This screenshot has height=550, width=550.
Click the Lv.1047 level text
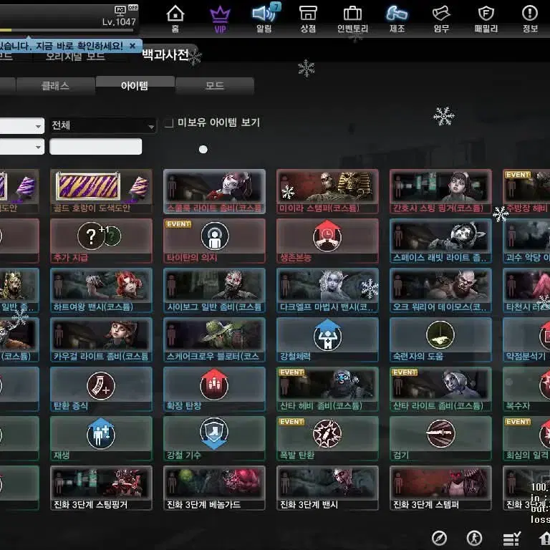click(x=119, y=21)
